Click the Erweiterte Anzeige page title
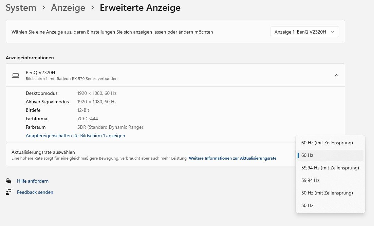Image resolution: width=374 pixels, height=226 pixels. (x=140, y=7)
